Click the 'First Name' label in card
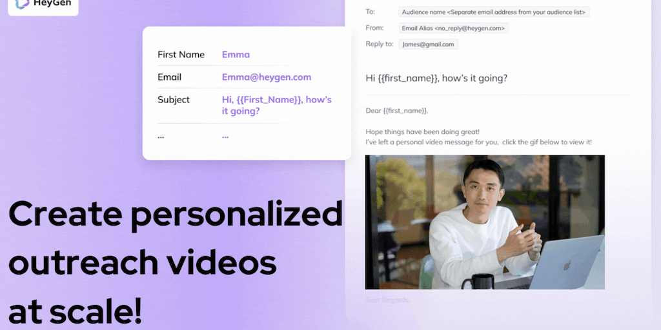The image size is (661, 330). (x=181, y=55)
